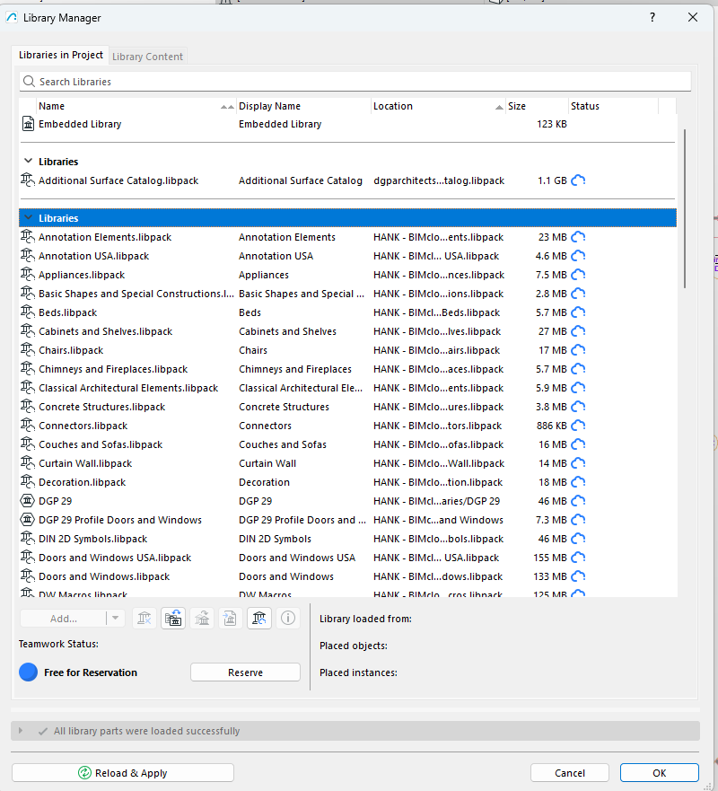Click the cloud status icon on Decoration row
718x791 pixels.
tap(578, 482)
